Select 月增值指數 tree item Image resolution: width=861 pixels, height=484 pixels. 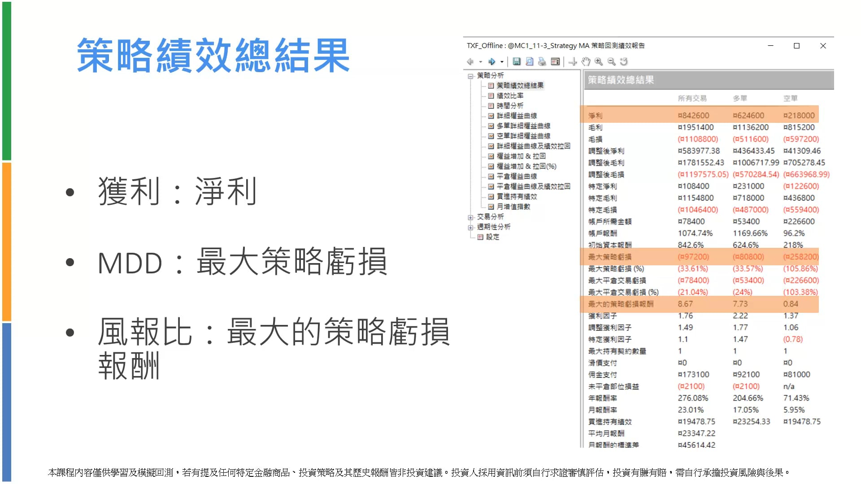[x=513, y=207]
